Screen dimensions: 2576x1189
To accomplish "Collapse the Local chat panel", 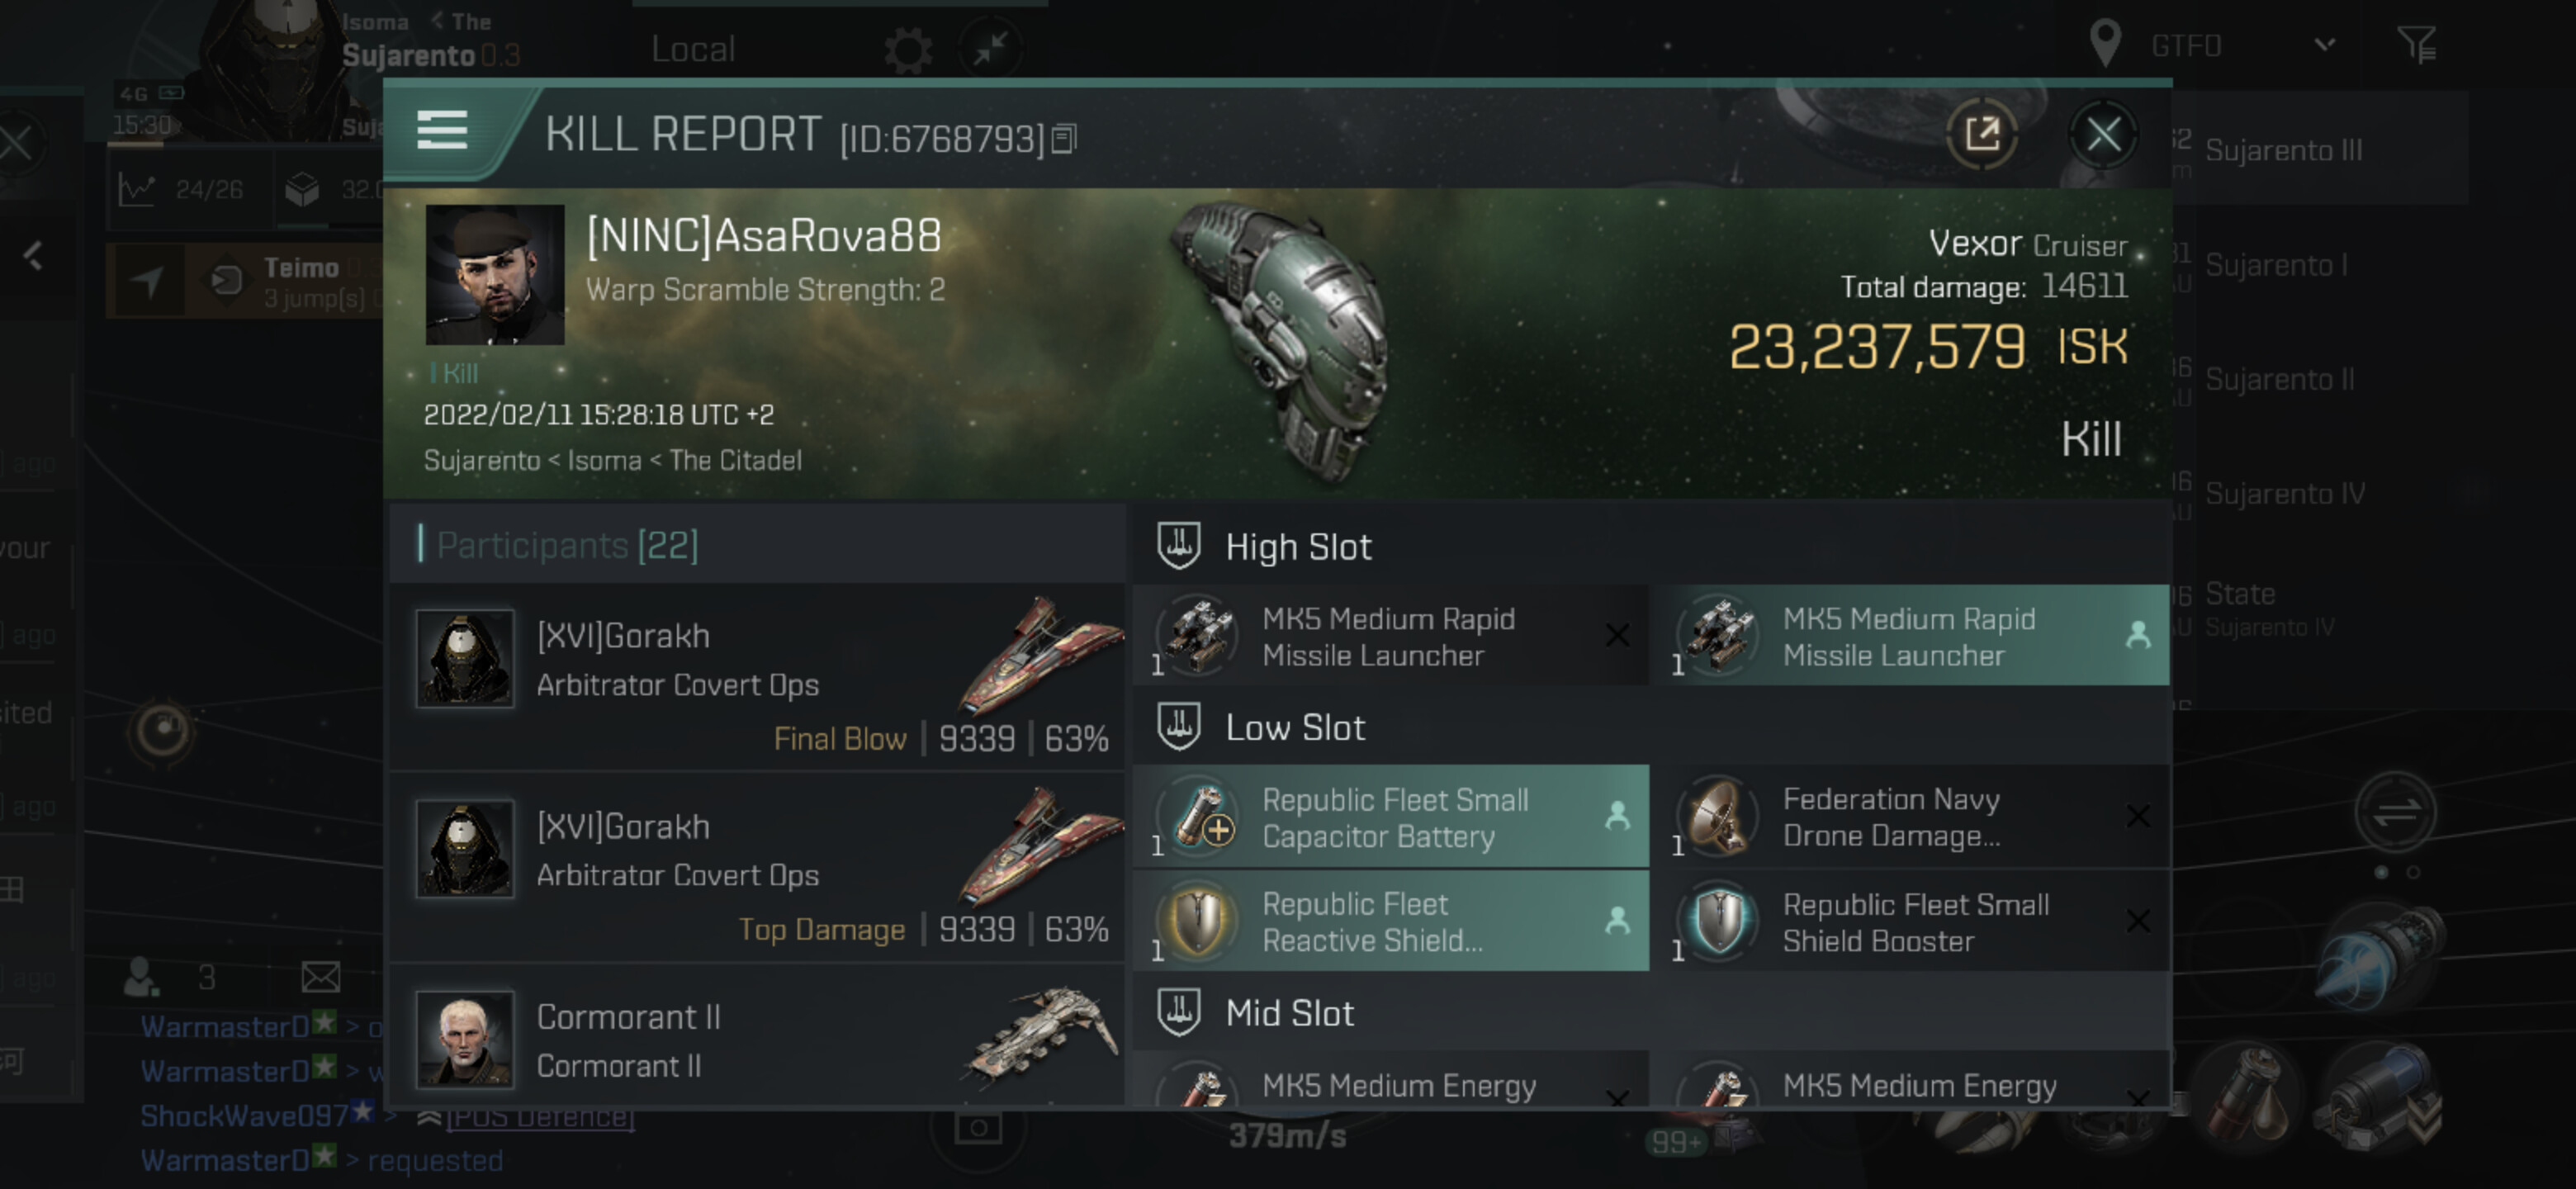I will click(989, 49).
